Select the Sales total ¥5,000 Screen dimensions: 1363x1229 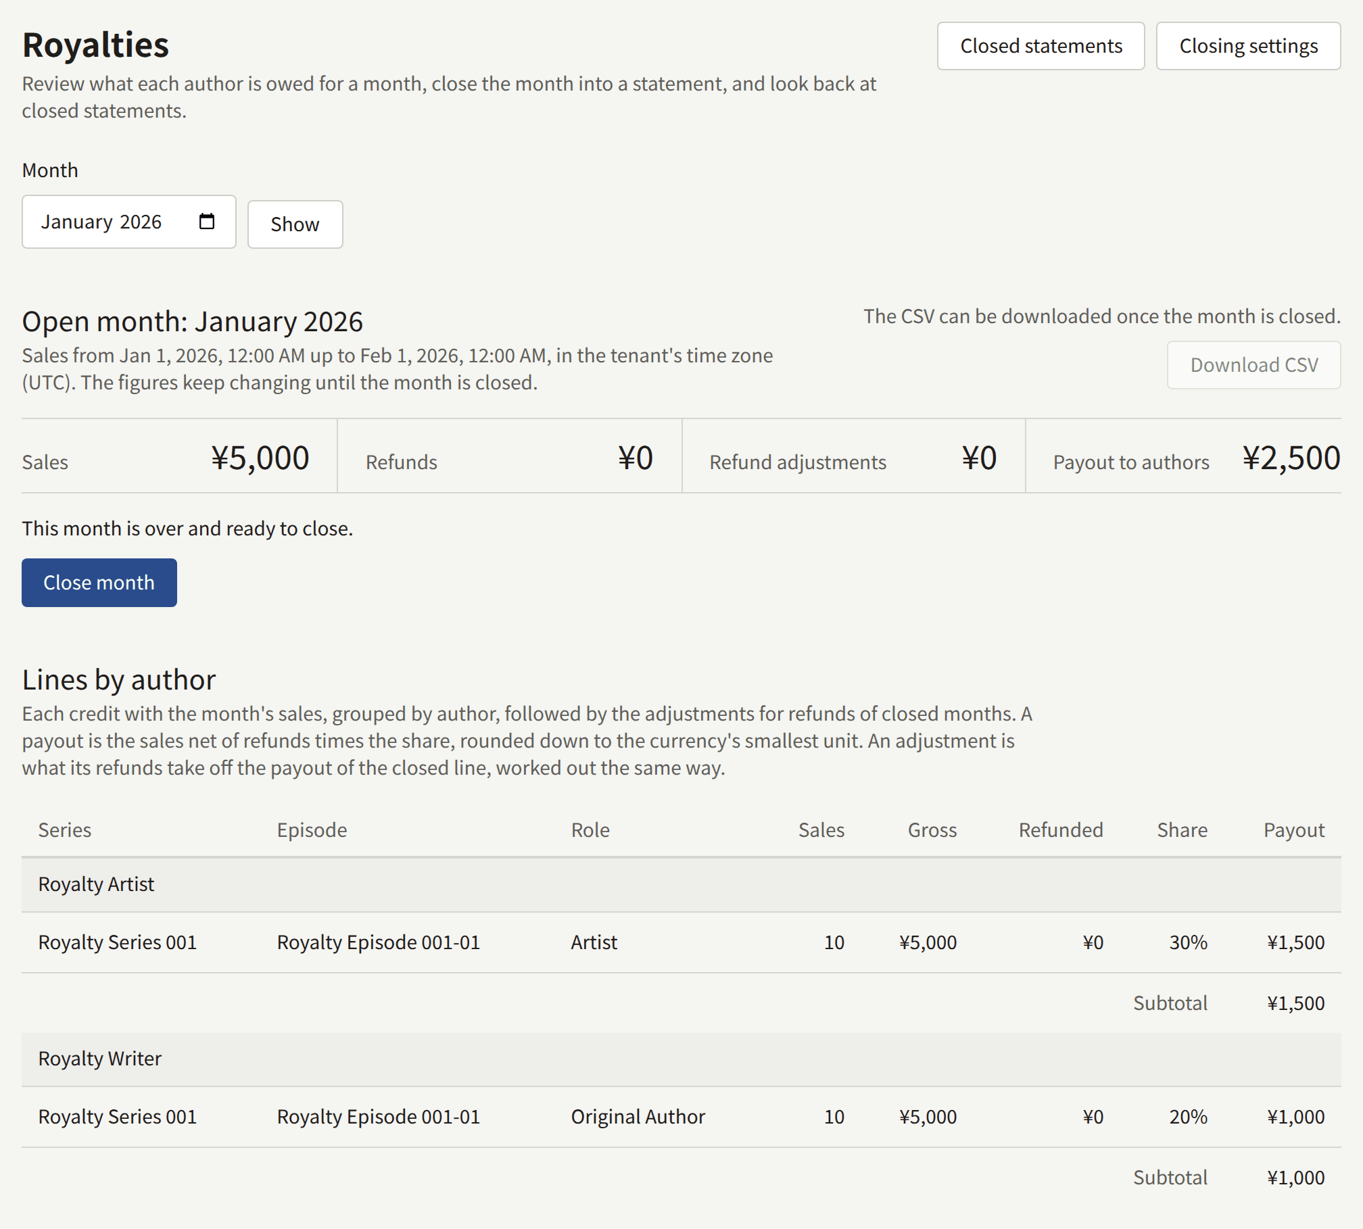click(260, 458)
